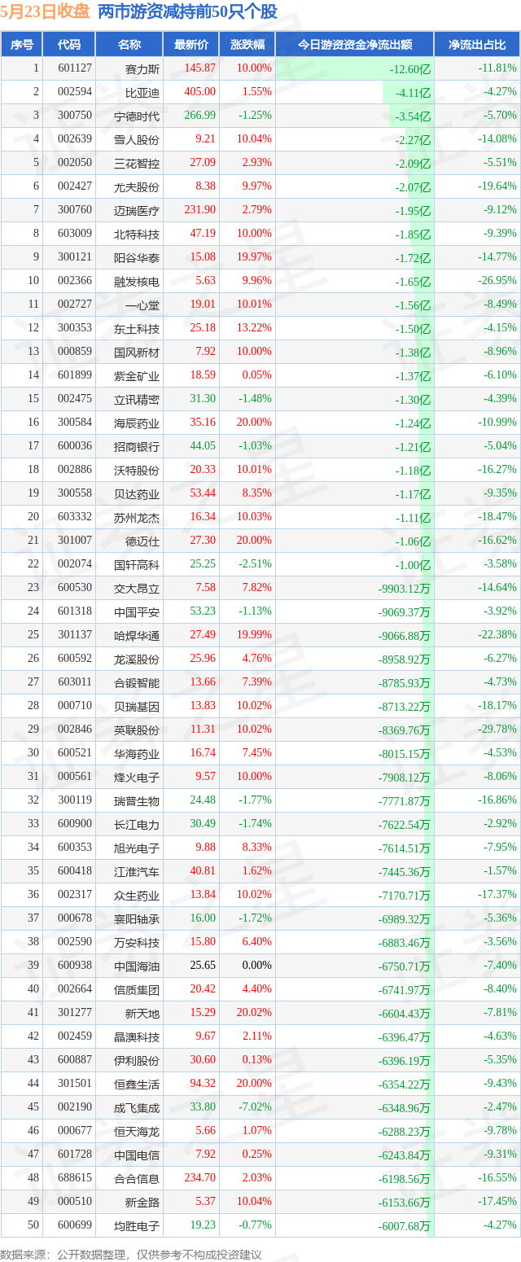521x1262 pixels.
Task: Click the 序号 column header
Action: 22,45
